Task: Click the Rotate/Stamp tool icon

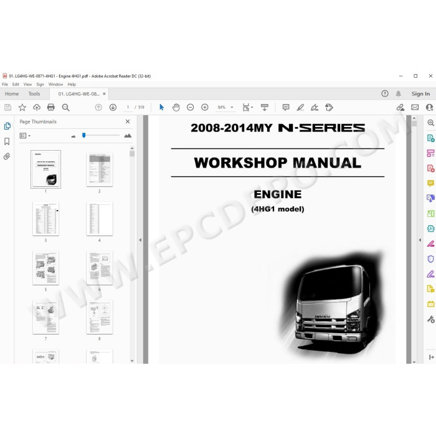Action: tap(329, 107)
